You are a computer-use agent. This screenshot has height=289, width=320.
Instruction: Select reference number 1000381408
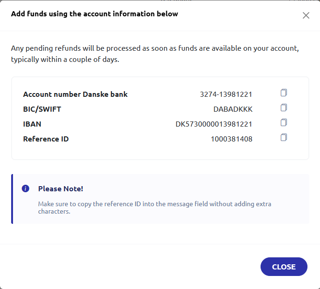tap(231, 139)
